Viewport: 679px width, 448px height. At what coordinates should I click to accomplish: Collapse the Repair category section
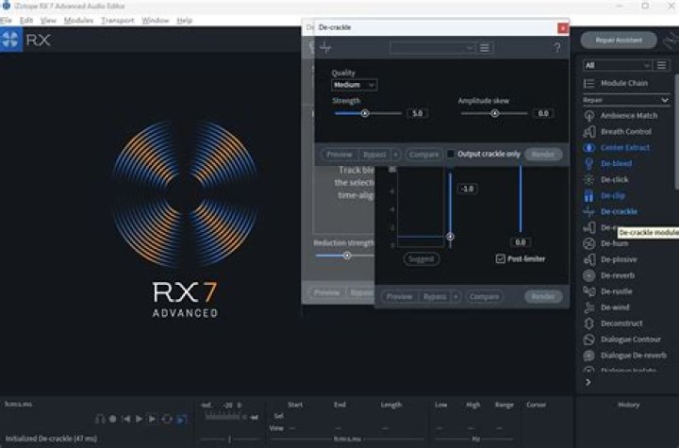click(664, 99)
